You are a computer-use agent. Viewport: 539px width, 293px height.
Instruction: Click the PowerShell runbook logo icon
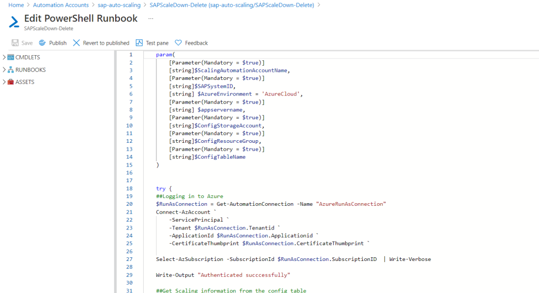click(14, 22)
